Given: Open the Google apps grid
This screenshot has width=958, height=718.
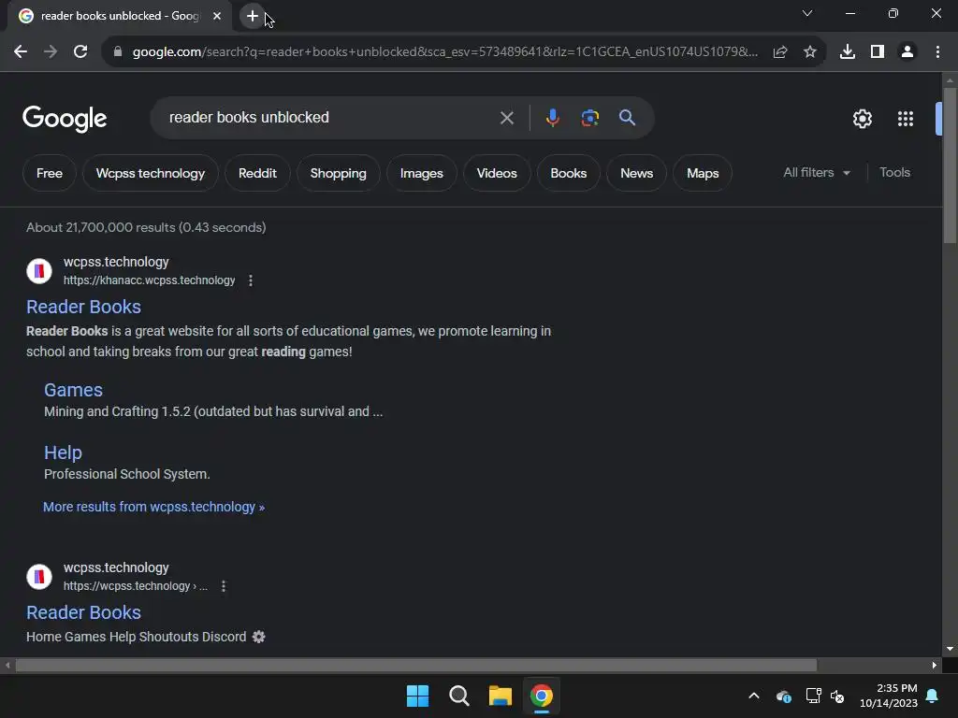Looking at the screenshot, I should tap(906, 119).
